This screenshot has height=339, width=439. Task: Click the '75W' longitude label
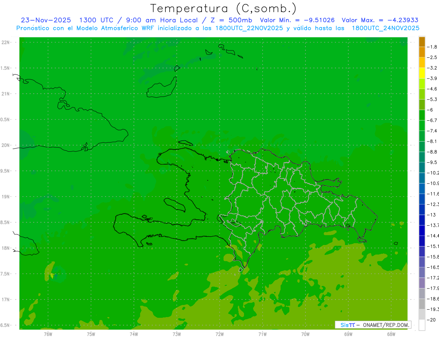tap(91, 334)
